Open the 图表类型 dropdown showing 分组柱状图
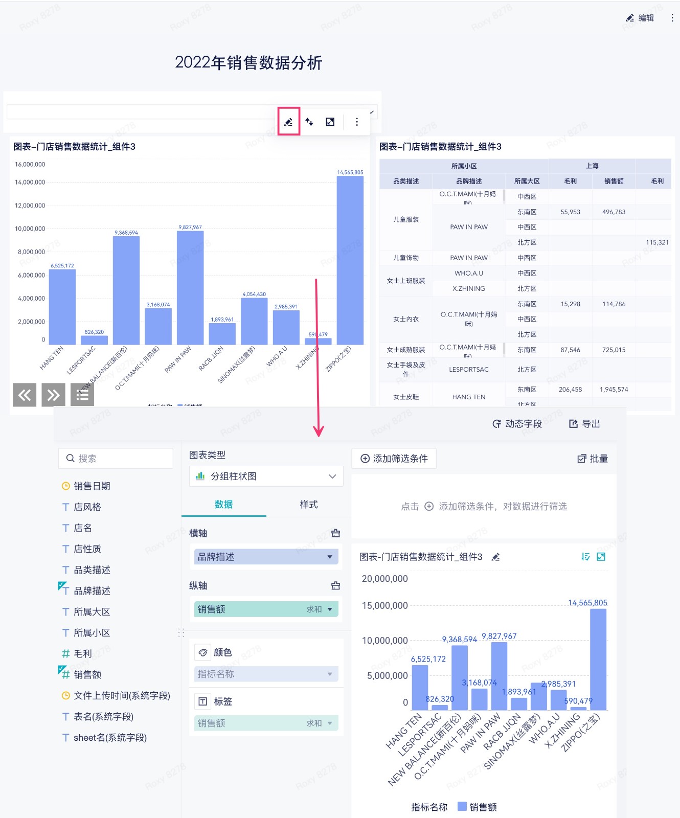Image resolution: width=680 pixels, height=818 pixels. (x=266, y=476)
